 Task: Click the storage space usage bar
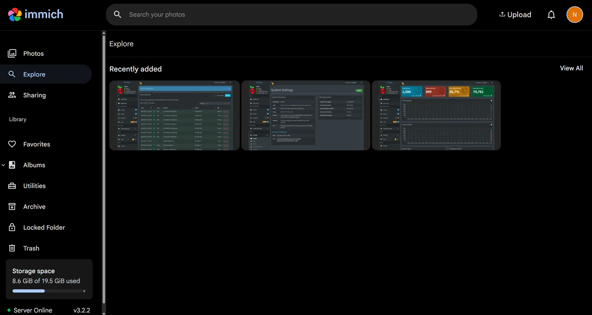[49, 291]
